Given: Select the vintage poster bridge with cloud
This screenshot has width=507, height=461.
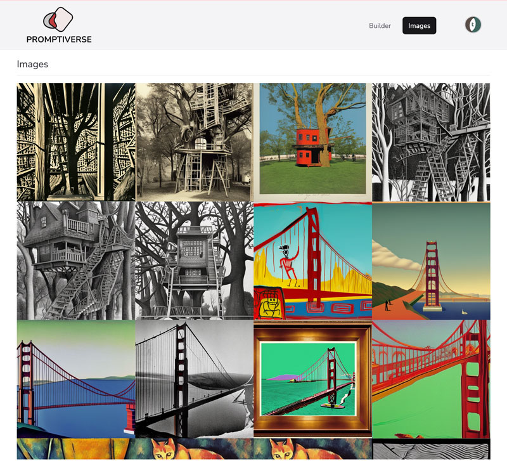Looking at the screenshot, I should 431,261.
